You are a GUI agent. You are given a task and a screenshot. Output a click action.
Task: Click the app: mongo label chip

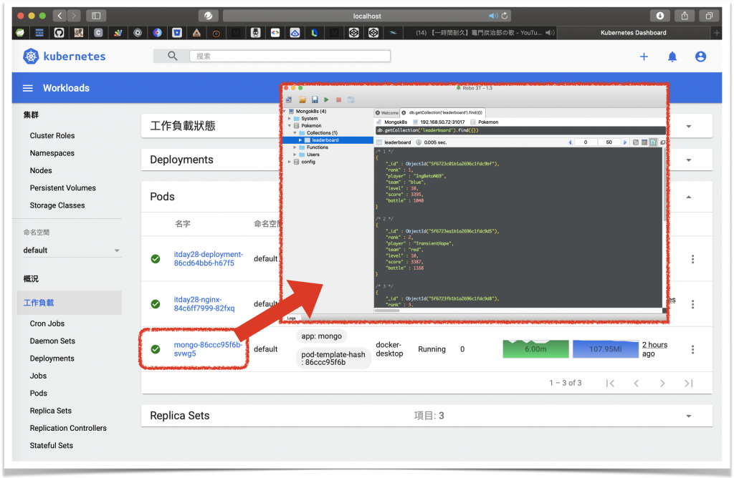[322, 336]
